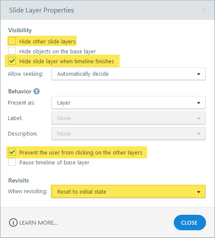Uncheck Prevent the user from clicking other layers
This screenshot has width=215, height=238.
pyautogui.click(x=12, y=152)
